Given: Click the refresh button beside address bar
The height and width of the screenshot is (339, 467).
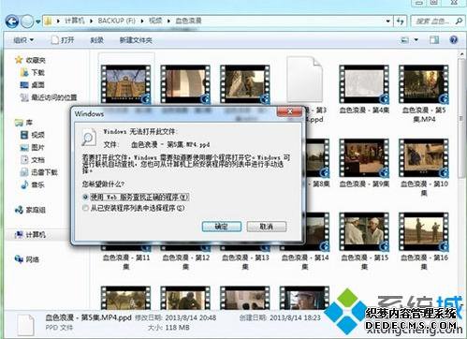Looking at the screenshot, I should [401, 22].
